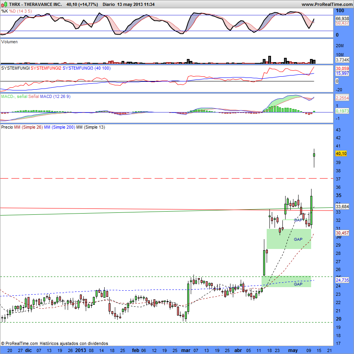The width and height of the screenshot is (354, 354).
Task: Click the 24,735 moving average tag
Action: [x=342, y=280]
